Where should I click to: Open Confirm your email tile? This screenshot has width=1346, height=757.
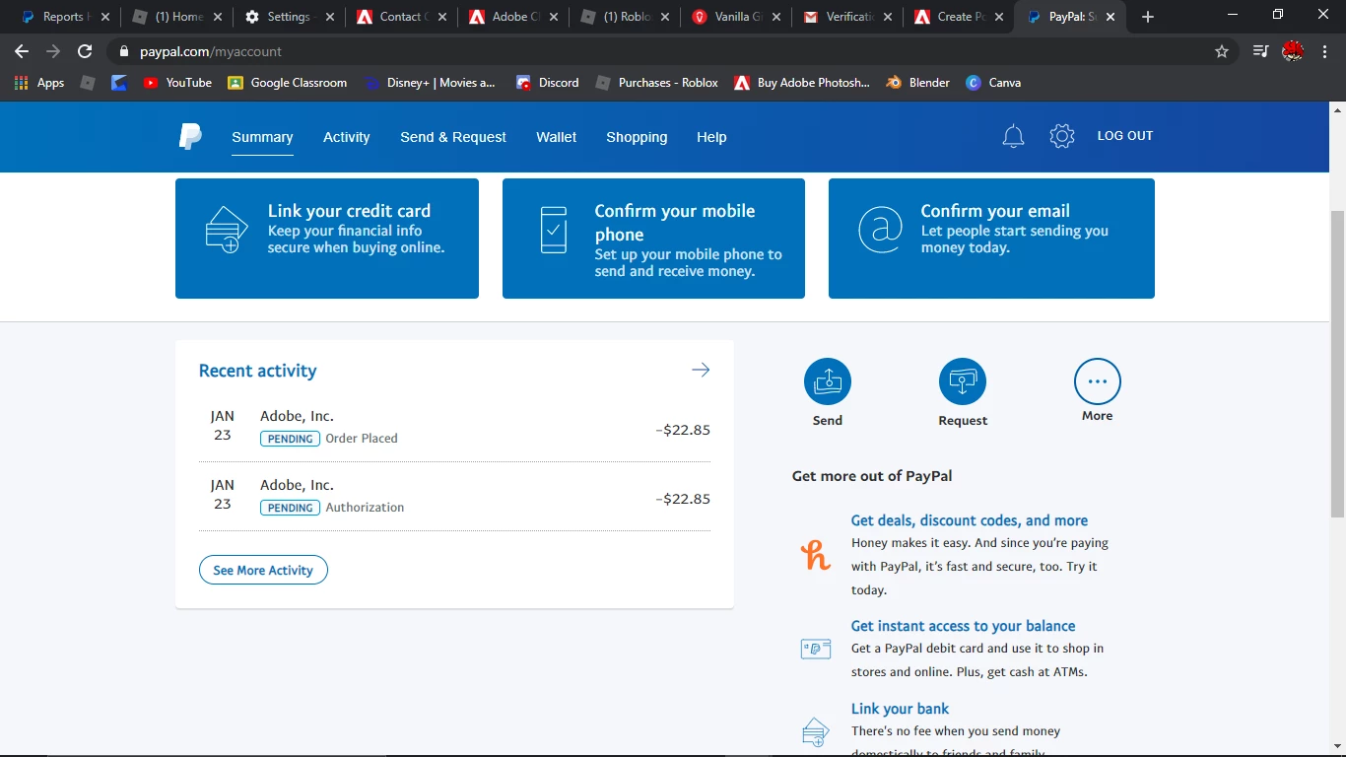(x=991, y=239)
